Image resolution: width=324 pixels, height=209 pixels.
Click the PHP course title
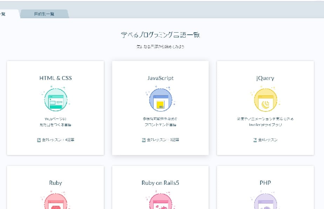pos(265,183)
